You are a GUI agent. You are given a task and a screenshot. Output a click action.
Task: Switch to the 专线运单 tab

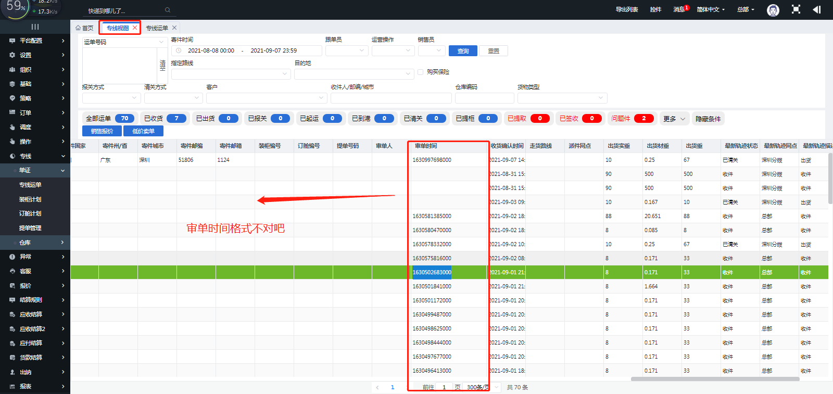[x=157, y=28]
